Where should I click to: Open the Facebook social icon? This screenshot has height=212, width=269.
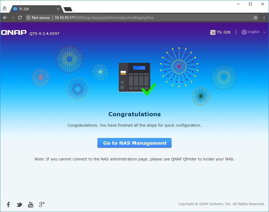coord(8,204)
